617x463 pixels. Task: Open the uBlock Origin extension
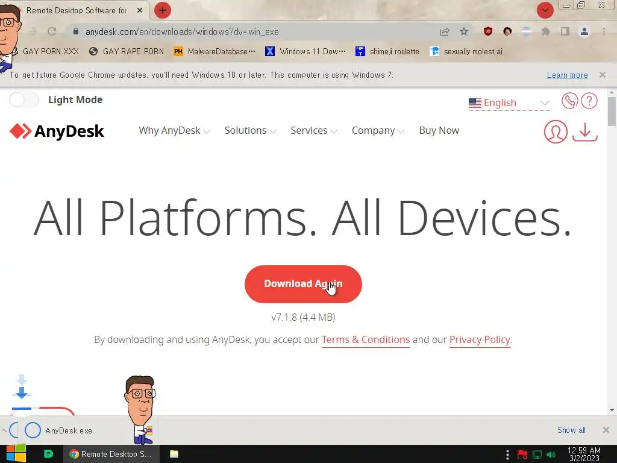(x=488, y=31)
